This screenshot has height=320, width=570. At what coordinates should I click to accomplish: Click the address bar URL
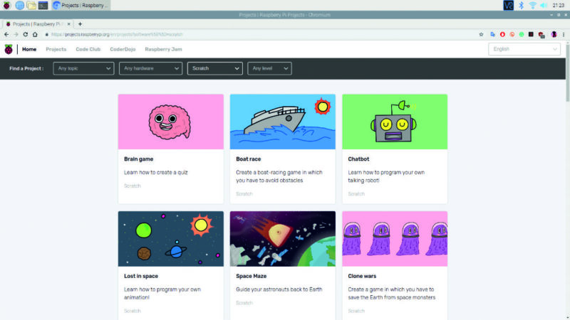[116, 34]
